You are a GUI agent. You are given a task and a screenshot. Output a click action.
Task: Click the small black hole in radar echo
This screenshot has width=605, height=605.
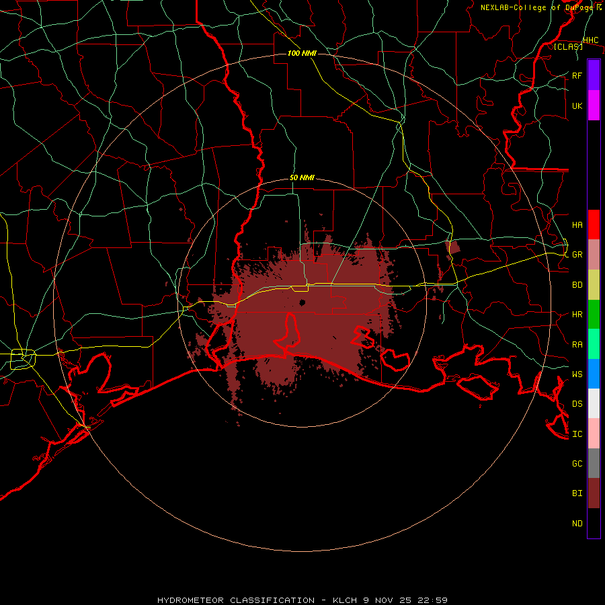pyautogui.click(x=302, y=302)
